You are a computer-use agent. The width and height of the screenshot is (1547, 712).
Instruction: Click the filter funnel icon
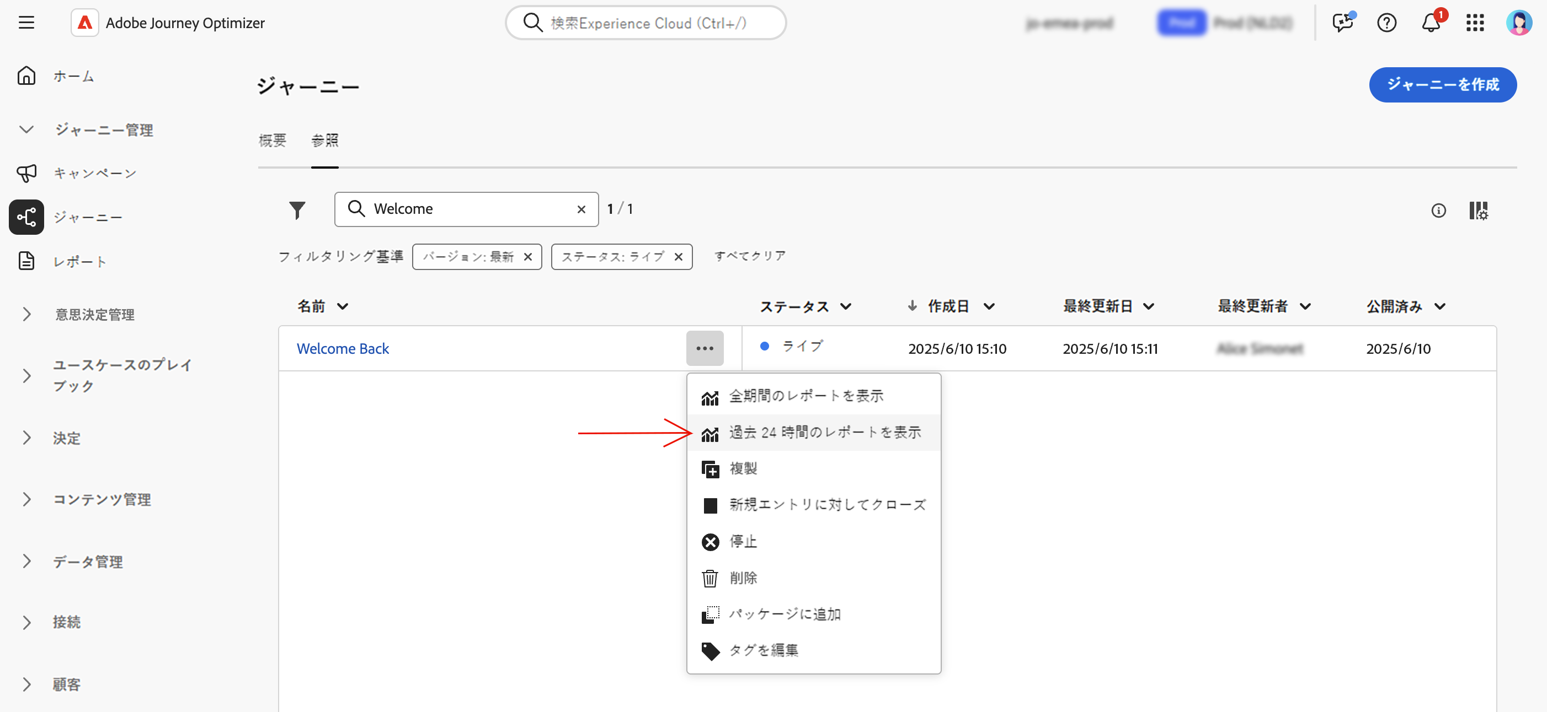(x=297, y=210)
